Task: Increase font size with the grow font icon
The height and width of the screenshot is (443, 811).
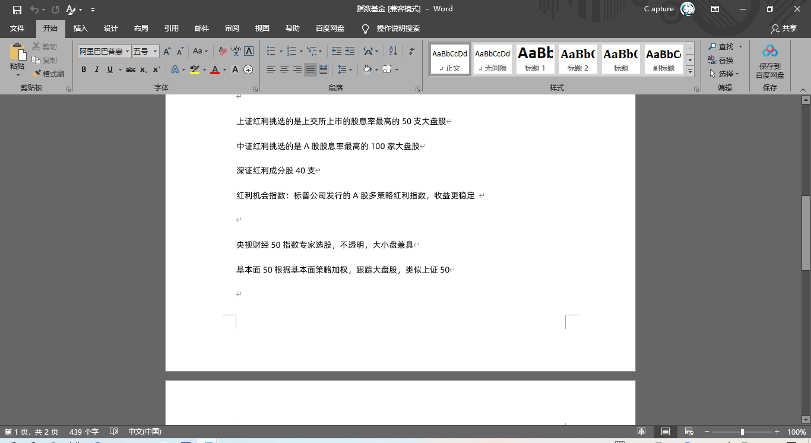Action: 167,52
